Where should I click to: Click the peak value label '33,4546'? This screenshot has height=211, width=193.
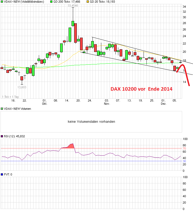pos(73,6)
